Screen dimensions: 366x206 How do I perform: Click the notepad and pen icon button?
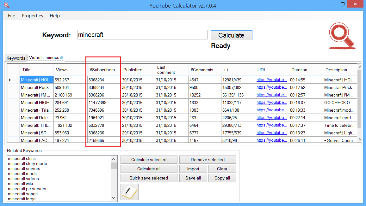(130, 192)
